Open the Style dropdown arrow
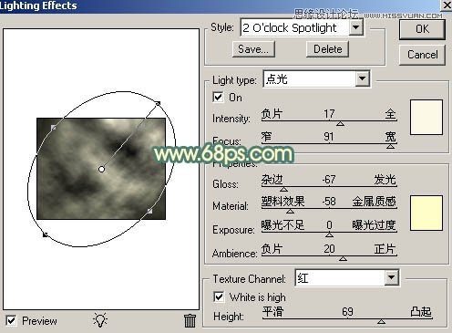Viewport: 452px width, 333px height. (x=355, y=27)
